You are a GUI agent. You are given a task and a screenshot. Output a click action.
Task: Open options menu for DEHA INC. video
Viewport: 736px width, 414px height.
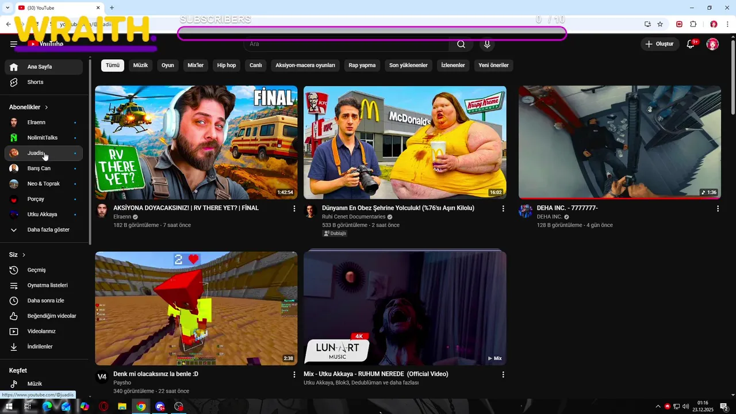718,209
